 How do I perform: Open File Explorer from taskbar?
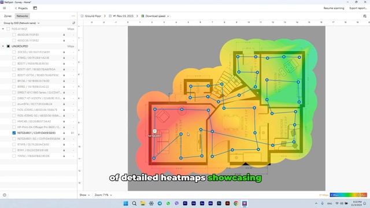point(143,203)
